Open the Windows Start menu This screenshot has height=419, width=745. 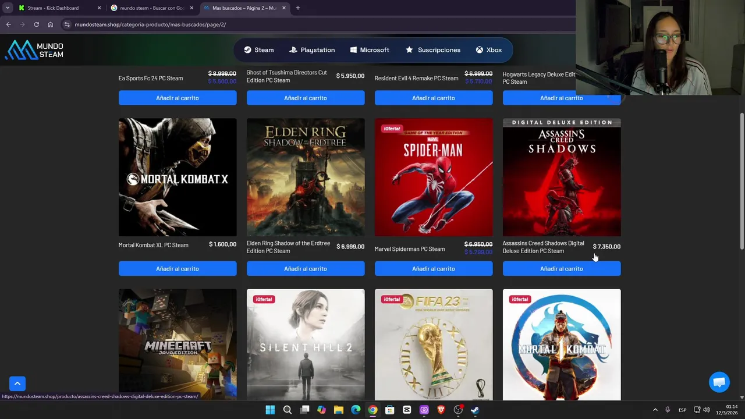(270, 410)
